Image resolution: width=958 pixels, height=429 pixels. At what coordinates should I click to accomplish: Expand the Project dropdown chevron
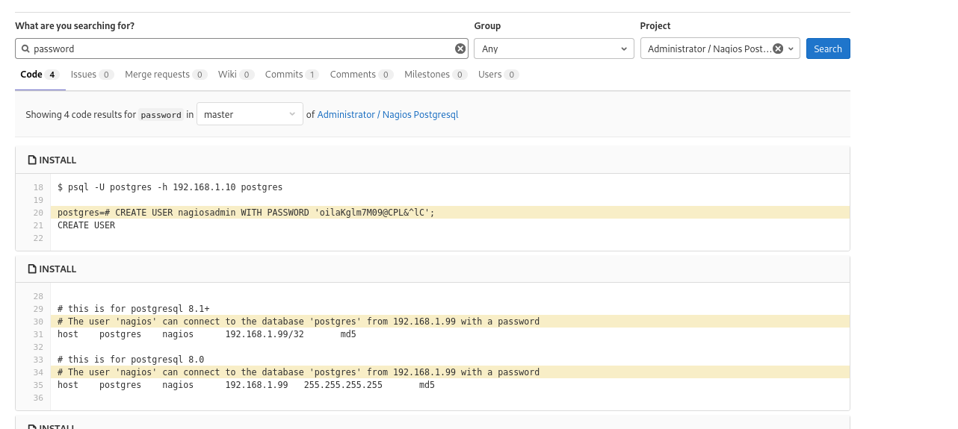coord(791,48)
